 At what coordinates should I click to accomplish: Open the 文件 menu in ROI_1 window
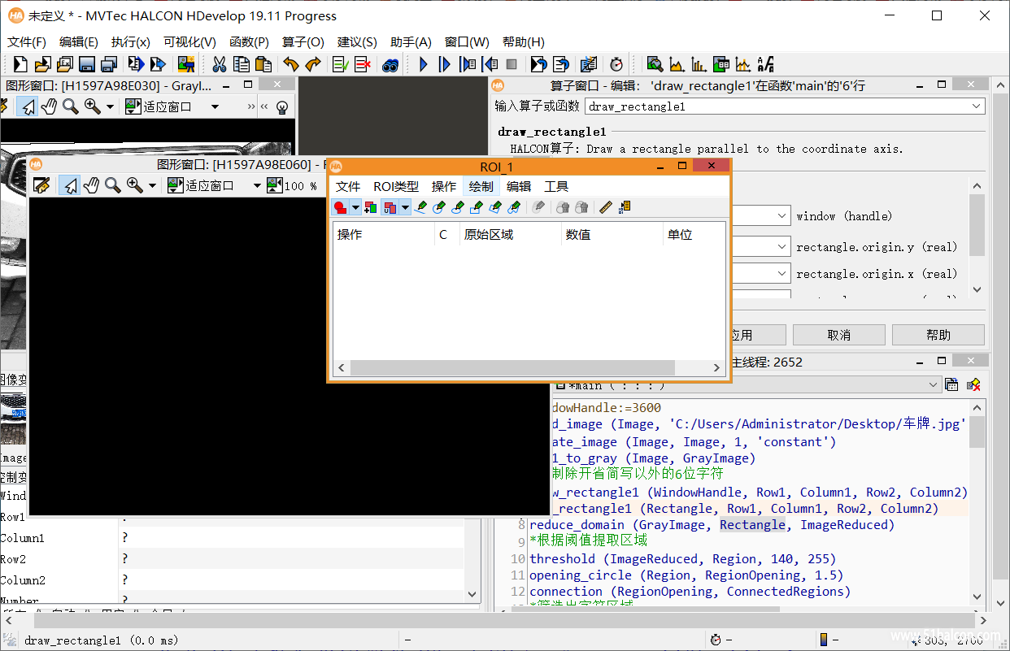tap(348, 186)
